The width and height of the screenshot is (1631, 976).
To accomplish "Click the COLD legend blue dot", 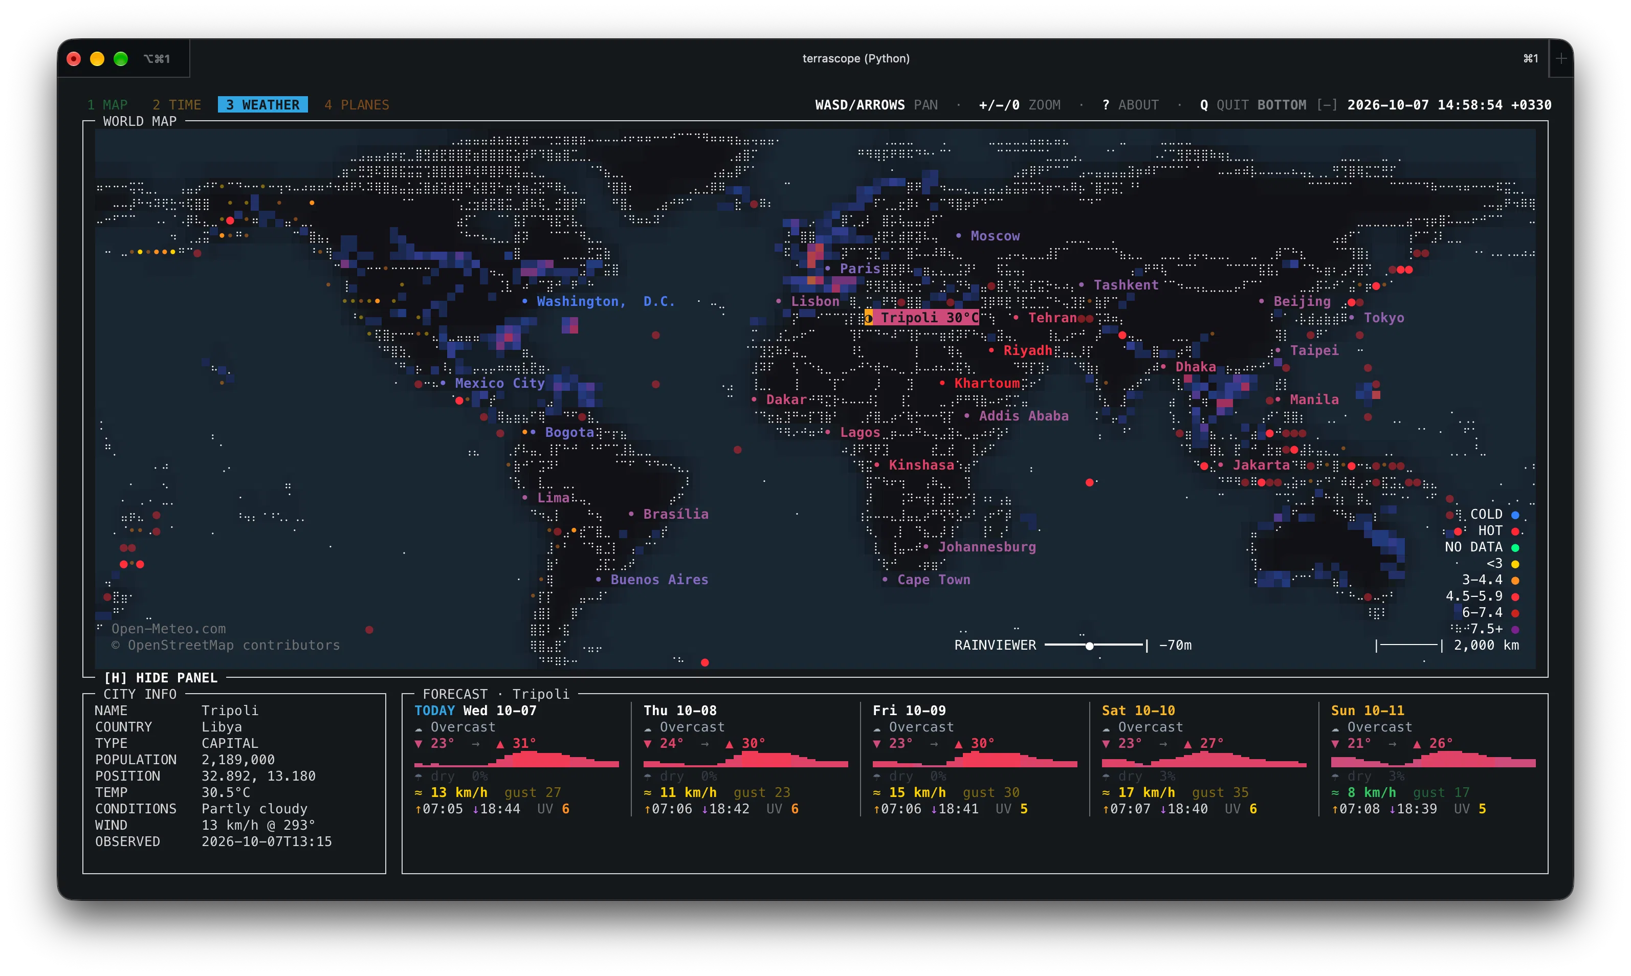I will pos(1515,514).
